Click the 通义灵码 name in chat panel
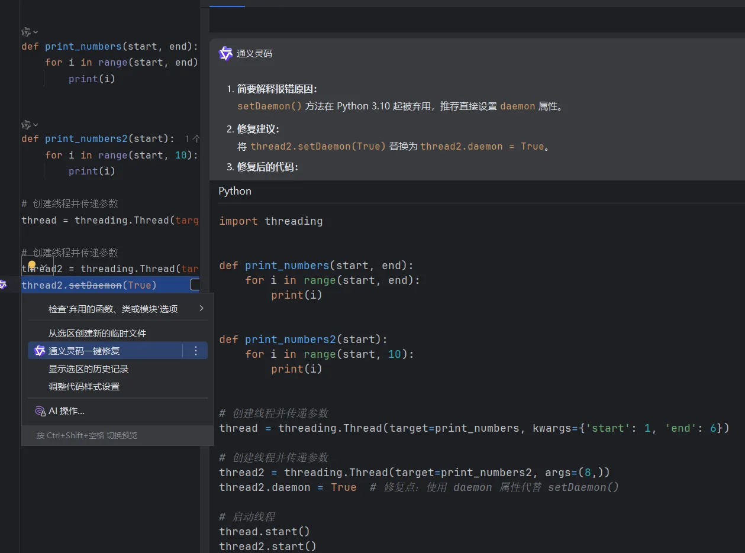 (x=254, y=54)
